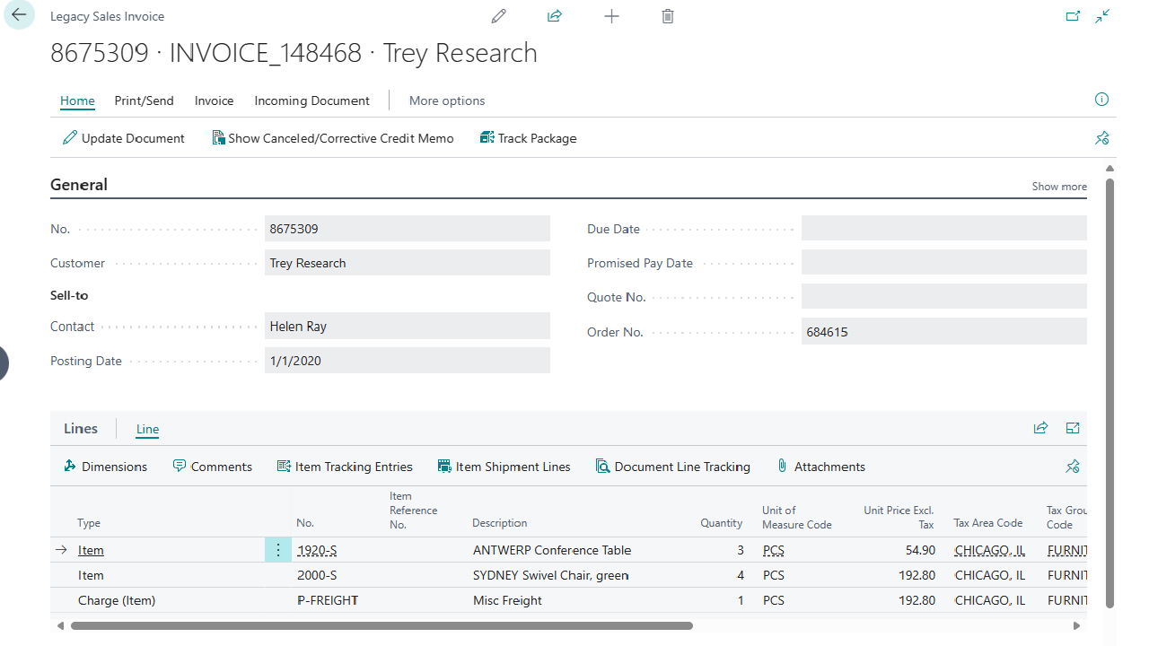Viewport: 1149px width, 646px height.
Task: Delete the invoice with the trash icon
Action: 667,16
